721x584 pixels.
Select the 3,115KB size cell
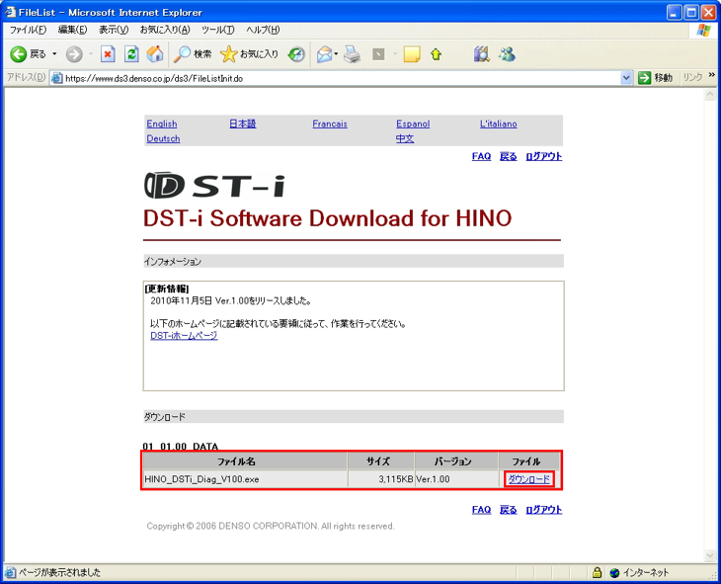tap(381, 479)
